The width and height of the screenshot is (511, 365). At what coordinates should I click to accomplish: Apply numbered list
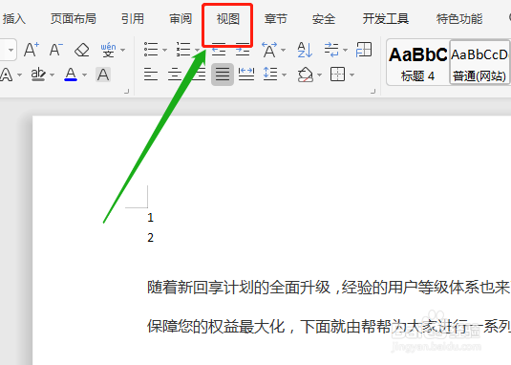click(x=183, y=50)
